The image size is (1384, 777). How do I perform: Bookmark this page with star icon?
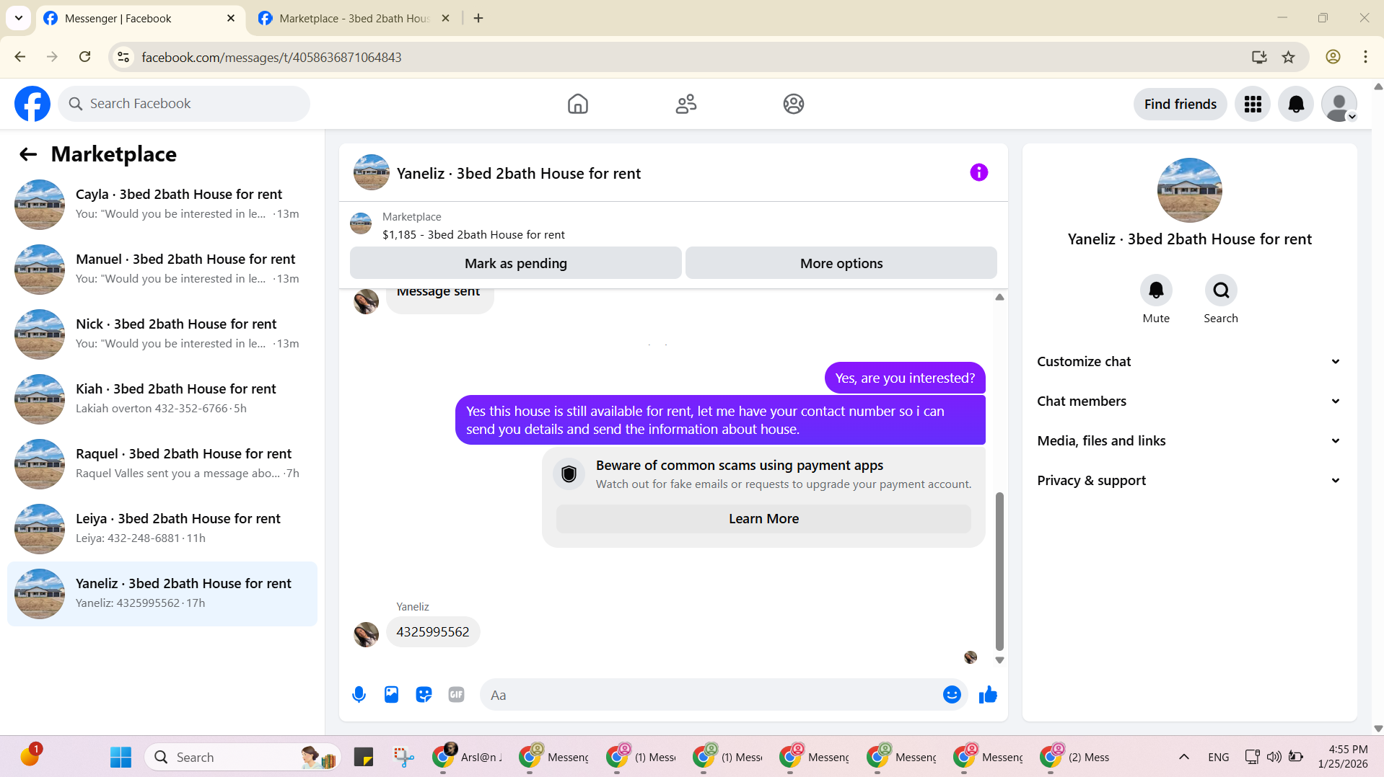(1288, 57)
